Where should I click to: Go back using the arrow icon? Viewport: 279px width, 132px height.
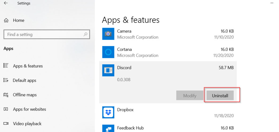(6, 3)
